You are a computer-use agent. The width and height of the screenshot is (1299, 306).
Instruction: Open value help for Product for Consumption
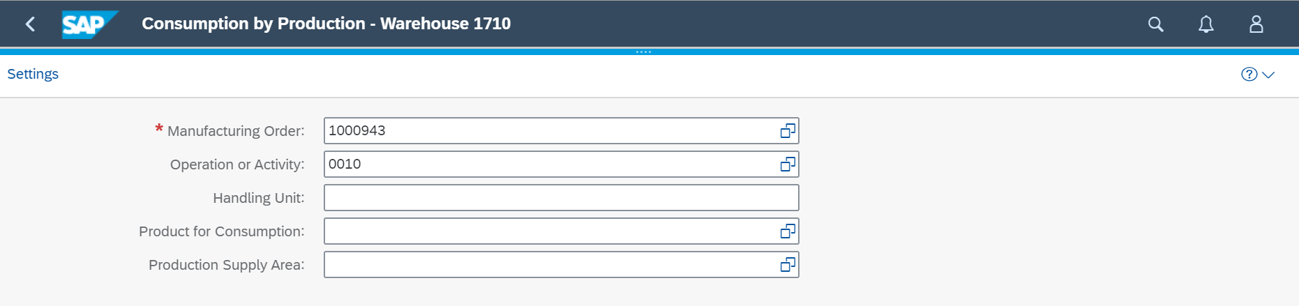788,231
